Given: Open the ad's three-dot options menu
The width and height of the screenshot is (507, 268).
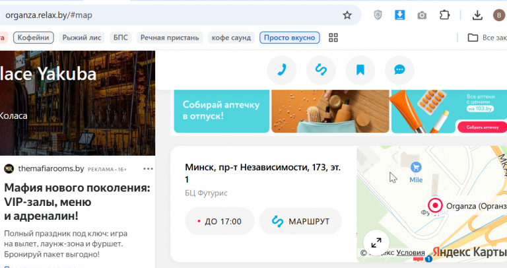Looking at the screenshot, I should (148, 169).
